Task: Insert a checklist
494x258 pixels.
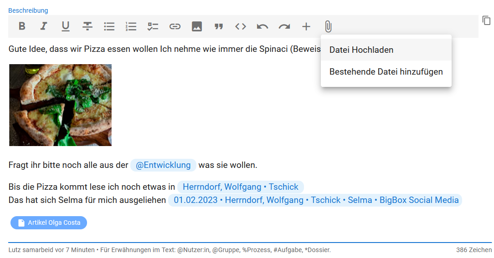Action: pyautogui.click(x=153, y=26)
